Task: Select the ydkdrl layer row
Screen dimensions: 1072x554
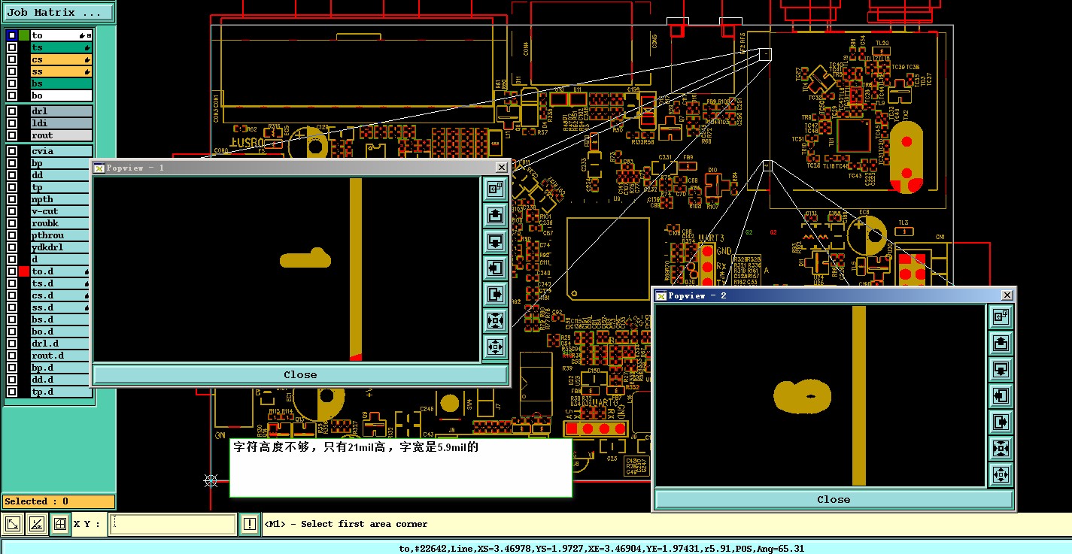Action: coord(61,247)
